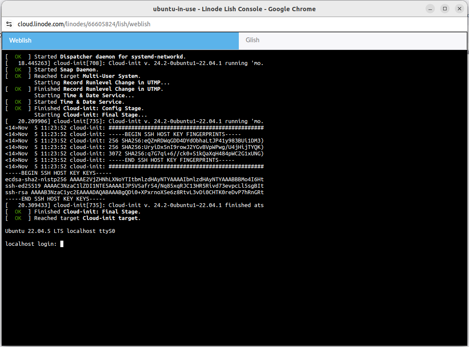469x347 pixels.
Task: Maximize the Chrome console window
Action: (444, 8)
